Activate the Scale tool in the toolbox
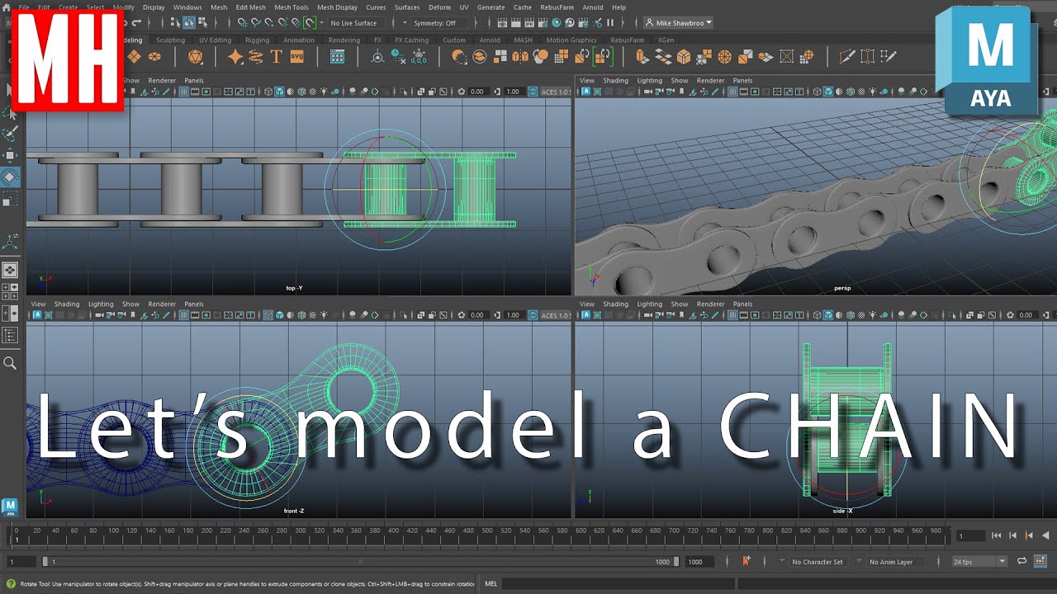1057x594 pixels. click(10, 199)
